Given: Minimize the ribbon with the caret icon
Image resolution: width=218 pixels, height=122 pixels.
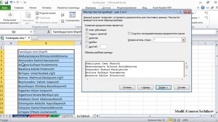Looking at the screenshot, I should point(198,8).
